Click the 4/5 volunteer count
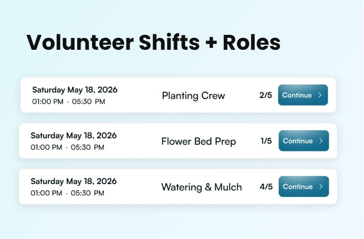 point(266,187)
